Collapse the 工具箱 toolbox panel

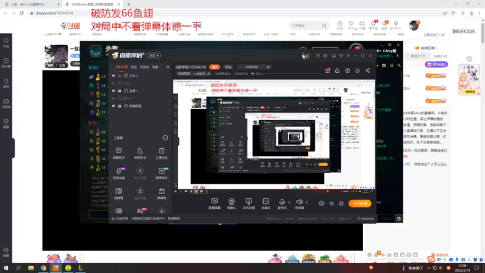[x=166, y=138]
